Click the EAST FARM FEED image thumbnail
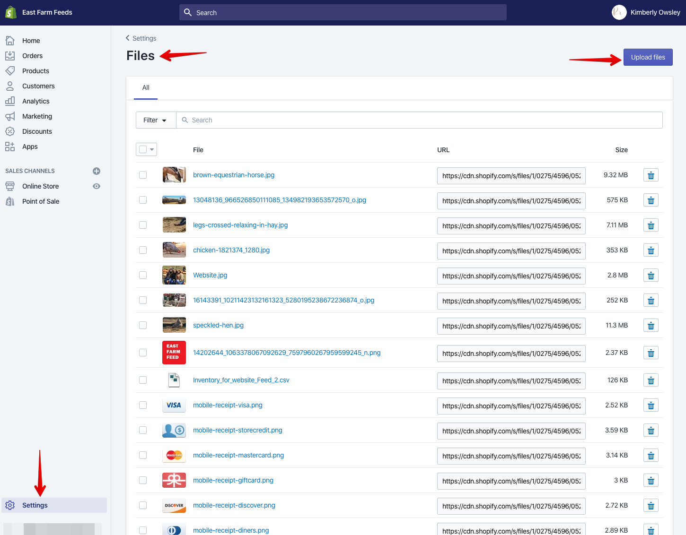 click(x=174, y=353)
